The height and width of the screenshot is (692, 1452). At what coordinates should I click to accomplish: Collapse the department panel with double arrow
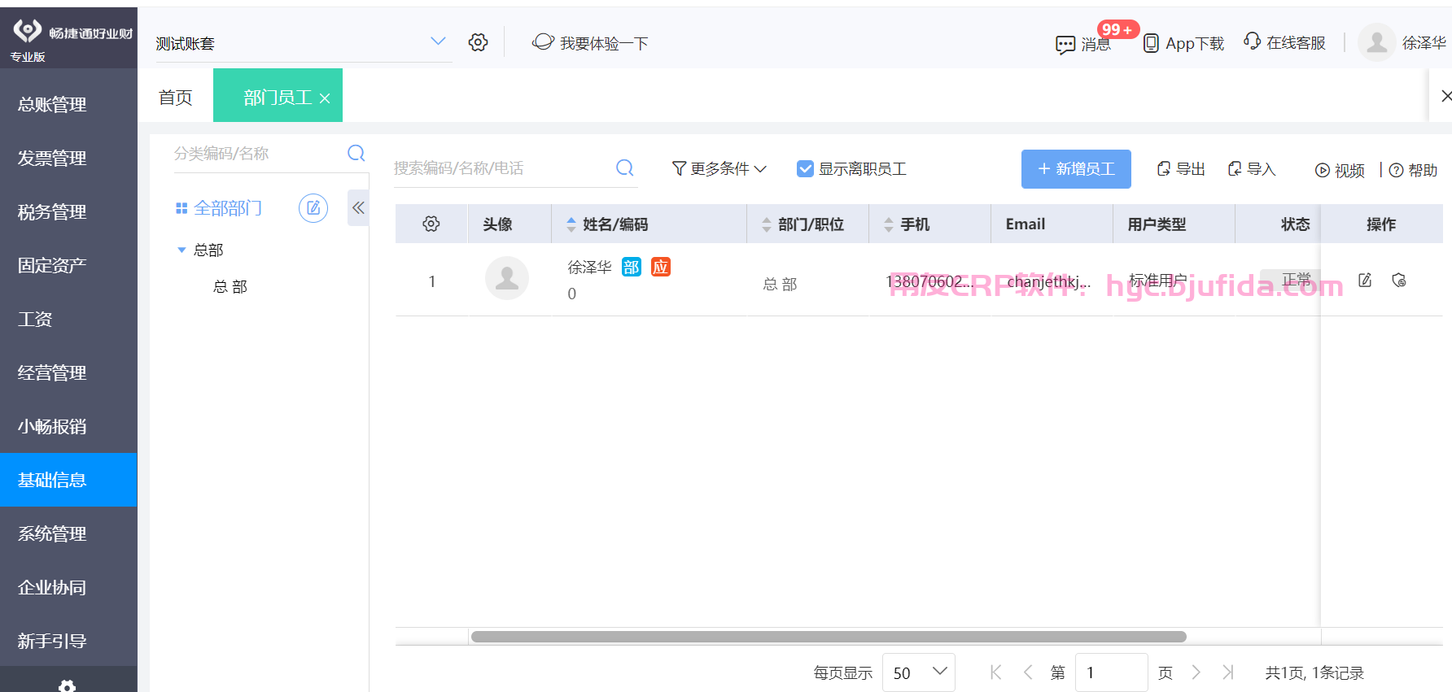tap(358, 207)
